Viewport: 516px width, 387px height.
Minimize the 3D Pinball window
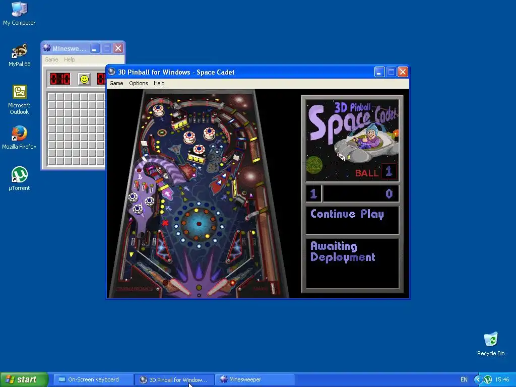coord(379,72)
